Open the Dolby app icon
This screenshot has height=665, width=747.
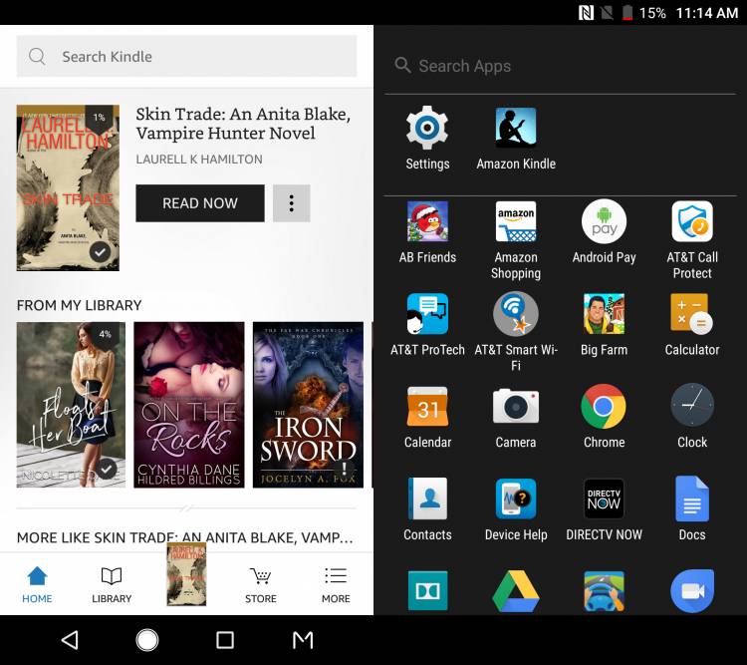point(427,590)
